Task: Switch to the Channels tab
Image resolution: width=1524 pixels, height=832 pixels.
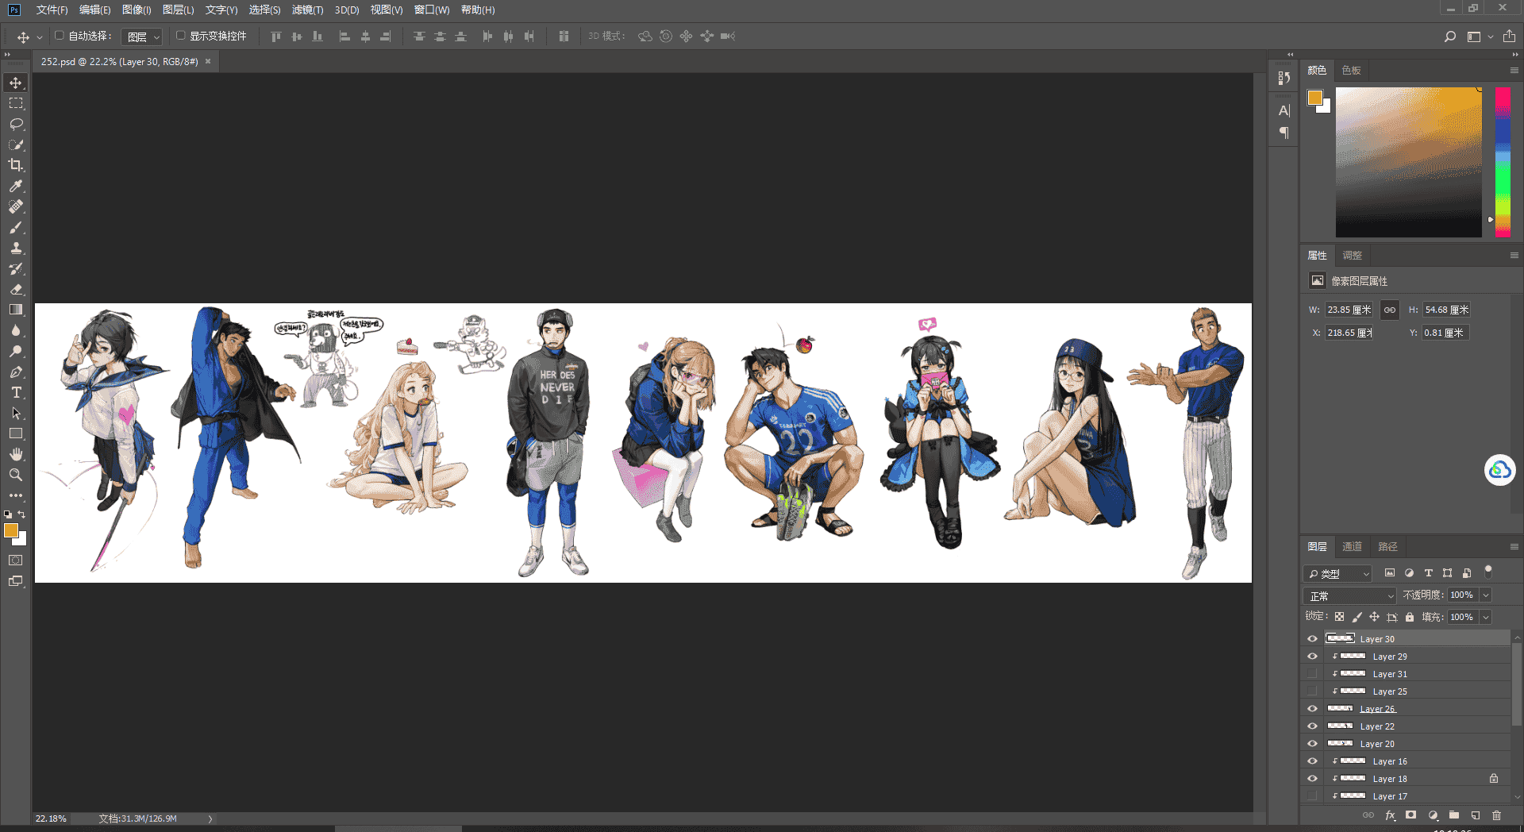Action: [x=1352, y=546]
